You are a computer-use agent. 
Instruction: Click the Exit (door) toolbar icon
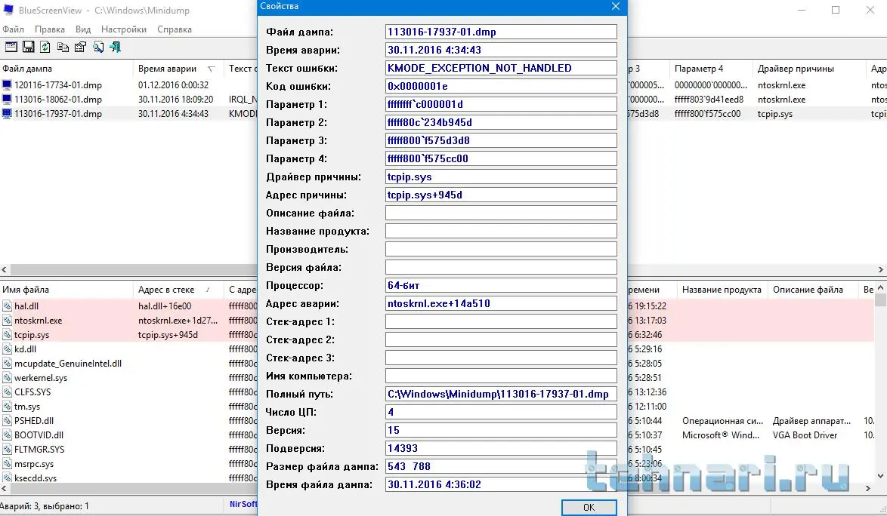(115, 47)
